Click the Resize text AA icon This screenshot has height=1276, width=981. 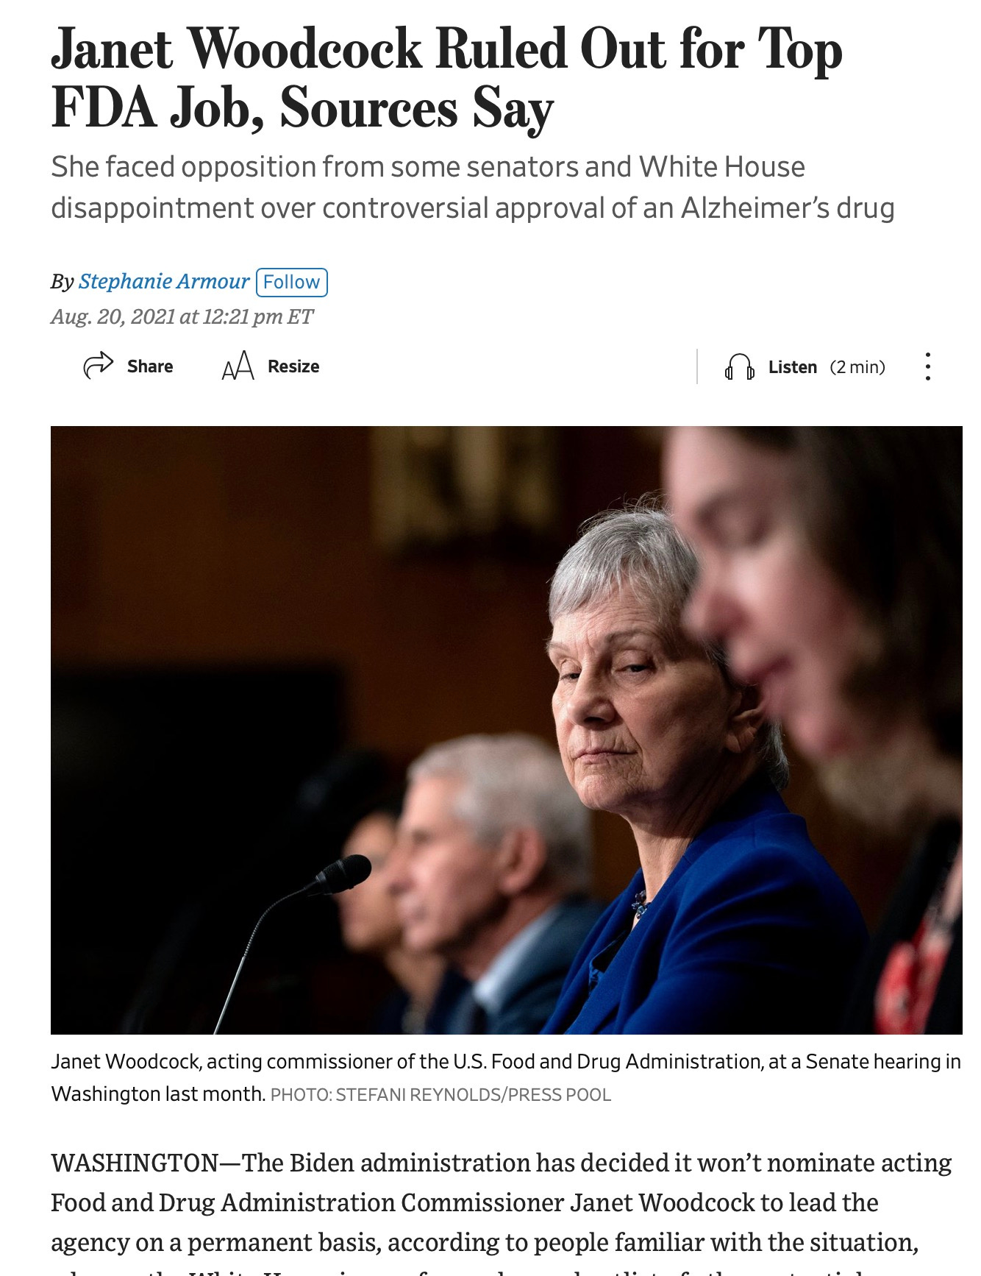click(x=238, y=366)
